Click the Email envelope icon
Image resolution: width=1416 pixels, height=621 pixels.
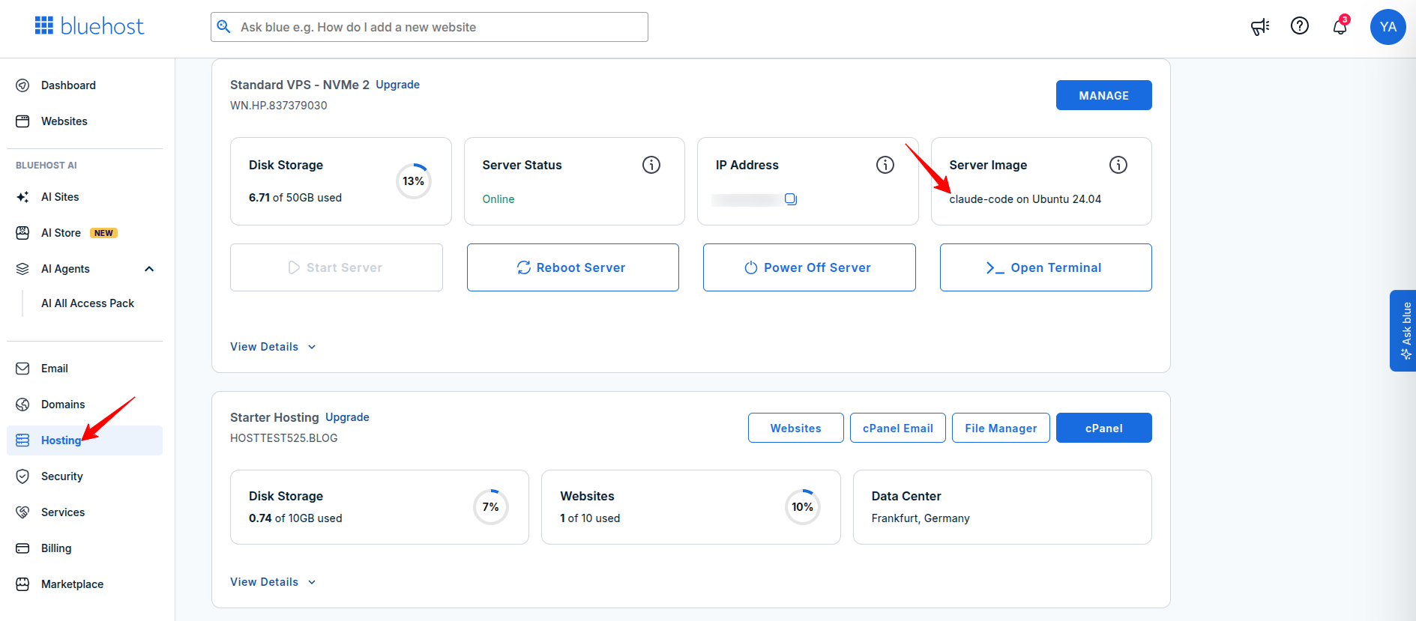pyautogui.click(x=22, y=369)
